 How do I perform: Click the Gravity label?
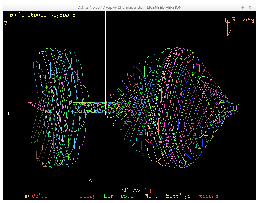243,20
